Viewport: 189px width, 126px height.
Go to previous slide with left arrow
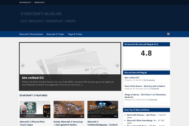point(23,66)
